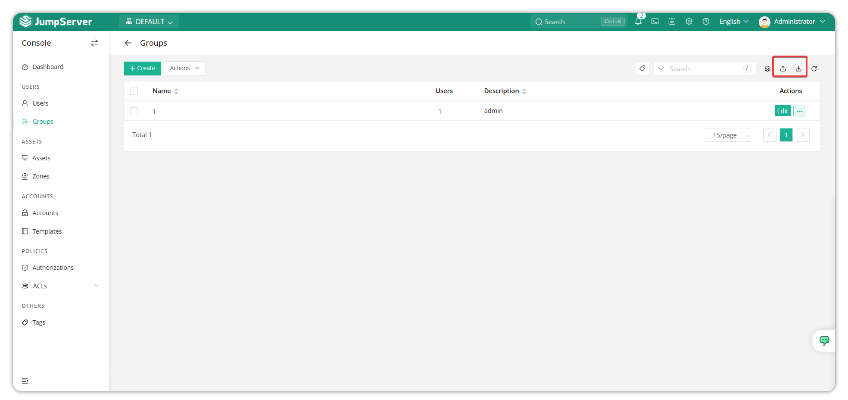Click the Total 1 text

pyautogui.click(x=142, y=135)
